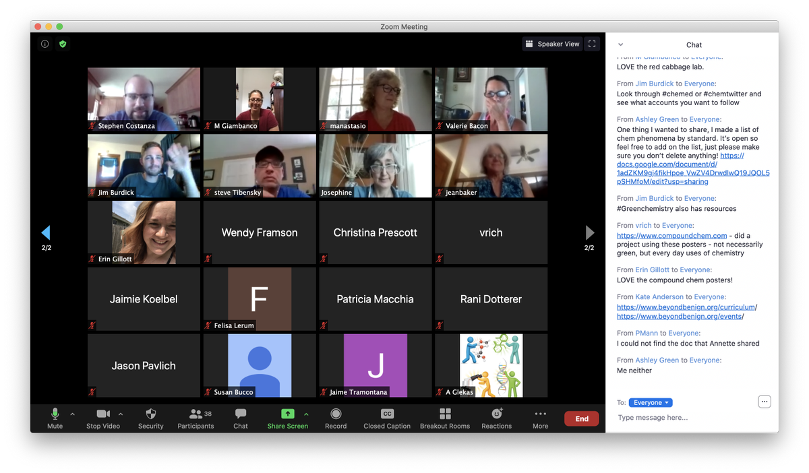Click the green encryption shield icon

[x=63, y=44]
